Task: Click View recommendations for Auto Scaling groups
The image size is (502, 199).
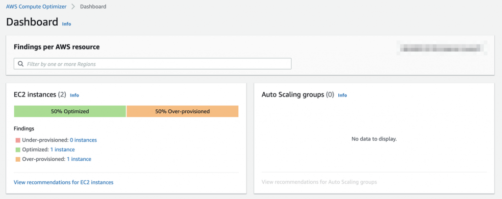Action: point(319,182)
